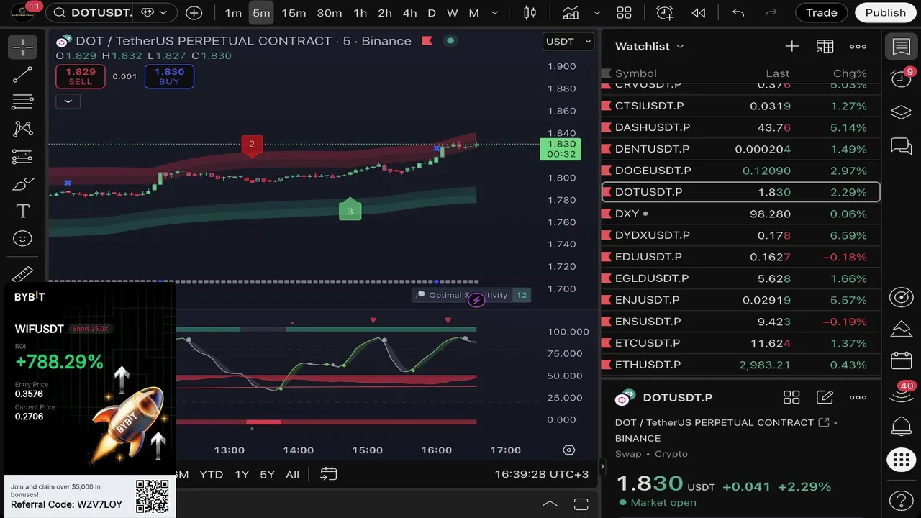
Task: Create an alert with the alarm-plus icon
Action: click(x=665, y=12)
